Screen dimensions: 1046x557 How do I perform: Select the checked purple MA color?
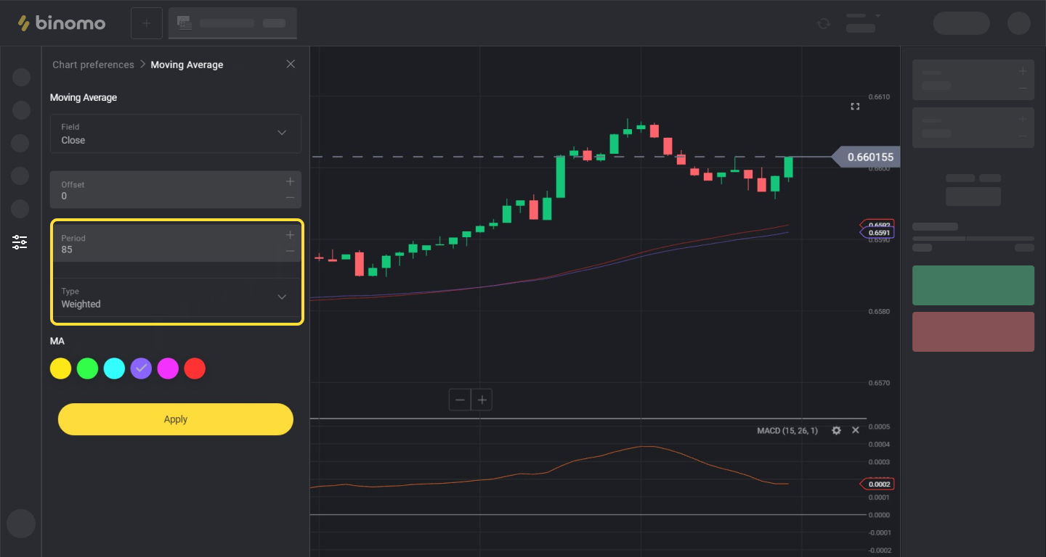coord(142,368)
